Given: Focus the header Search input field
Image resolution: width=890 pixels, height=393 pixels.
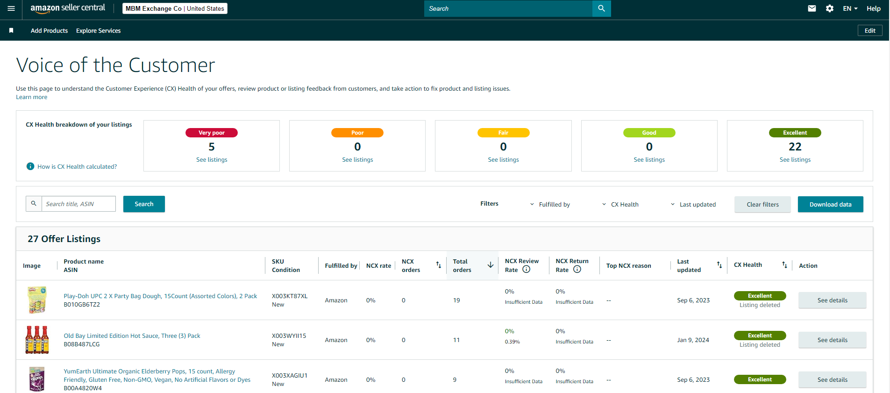Looking at the screenshot, I should [508, 8].
